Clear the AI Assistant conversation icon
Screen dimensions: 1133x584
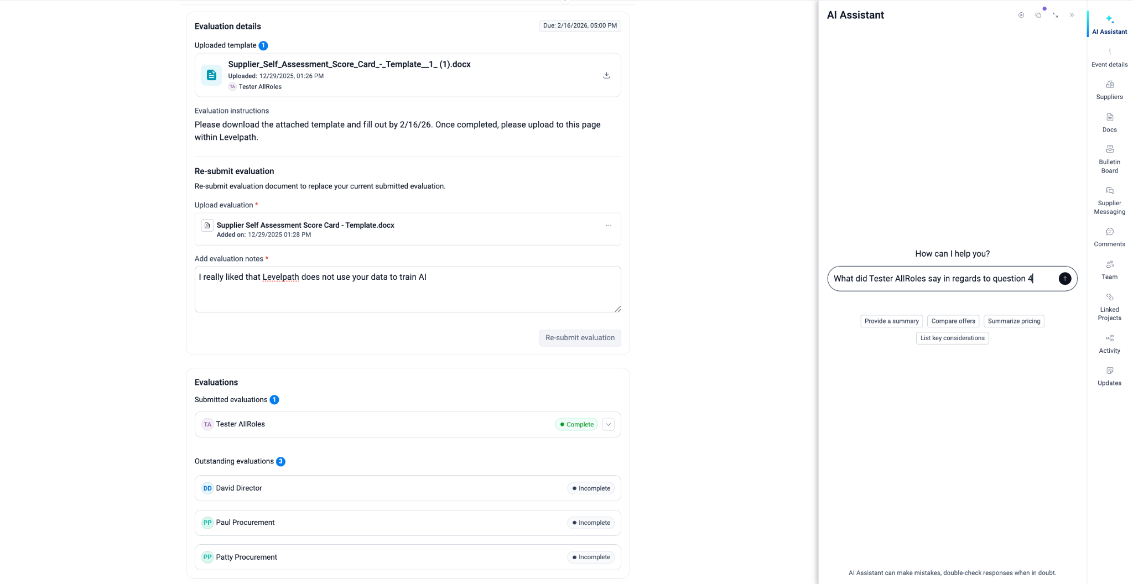1021,15
